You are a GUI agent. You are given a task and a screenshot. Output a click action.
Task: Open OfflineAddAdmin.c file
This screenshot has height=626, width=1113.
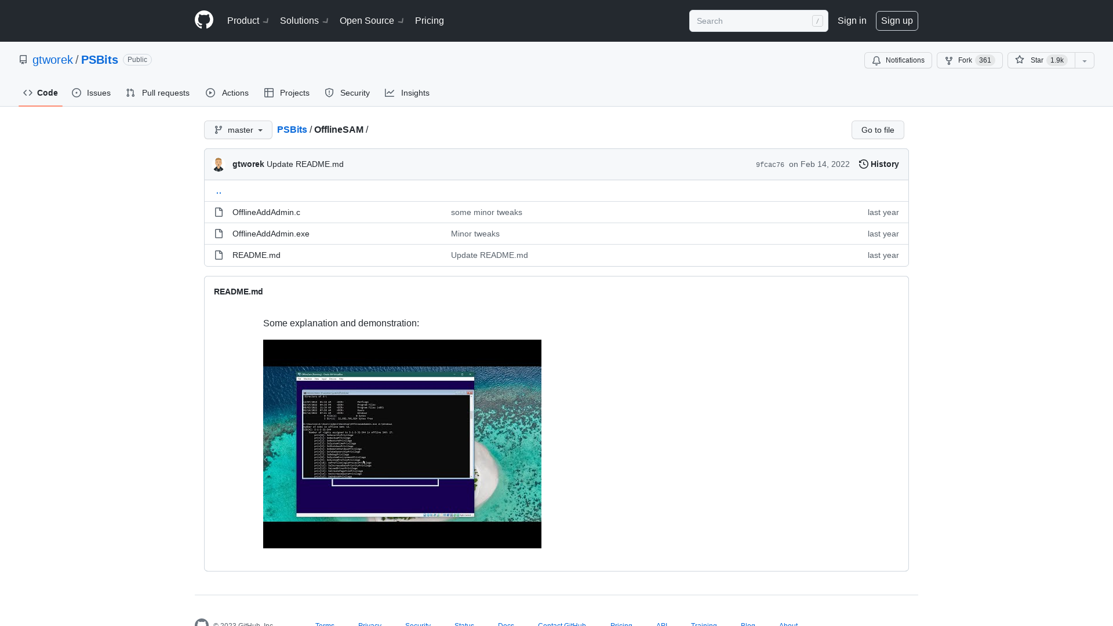[266, 212]
